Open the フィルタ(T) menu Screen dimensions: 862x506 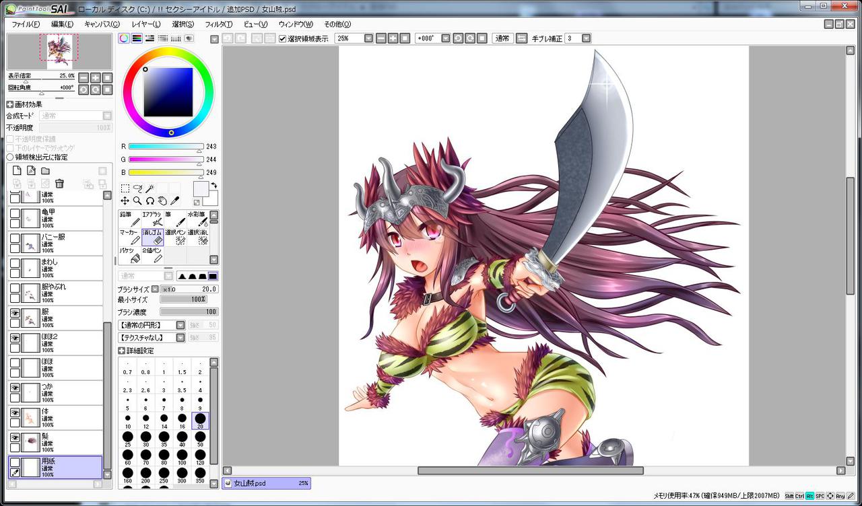tap(218, 24)
